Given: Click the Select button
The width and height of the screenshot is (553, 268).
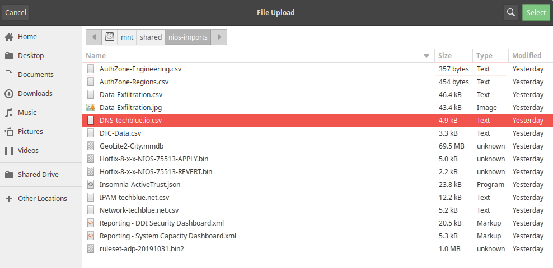Looking at the screenshot, I should click(x=536, y=12).
